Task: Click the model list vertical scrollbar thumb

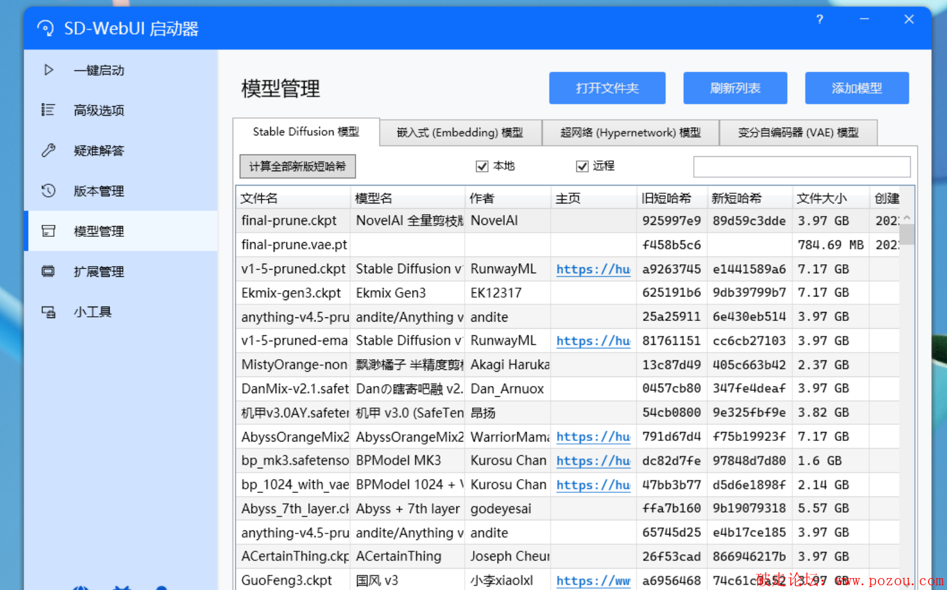Action: point(907,234)
